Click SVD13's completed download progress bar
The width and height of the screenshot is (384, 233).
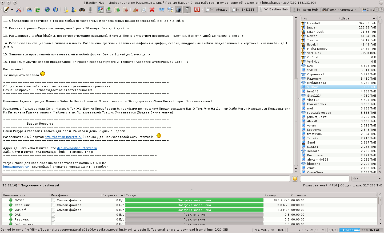[194, 201]
